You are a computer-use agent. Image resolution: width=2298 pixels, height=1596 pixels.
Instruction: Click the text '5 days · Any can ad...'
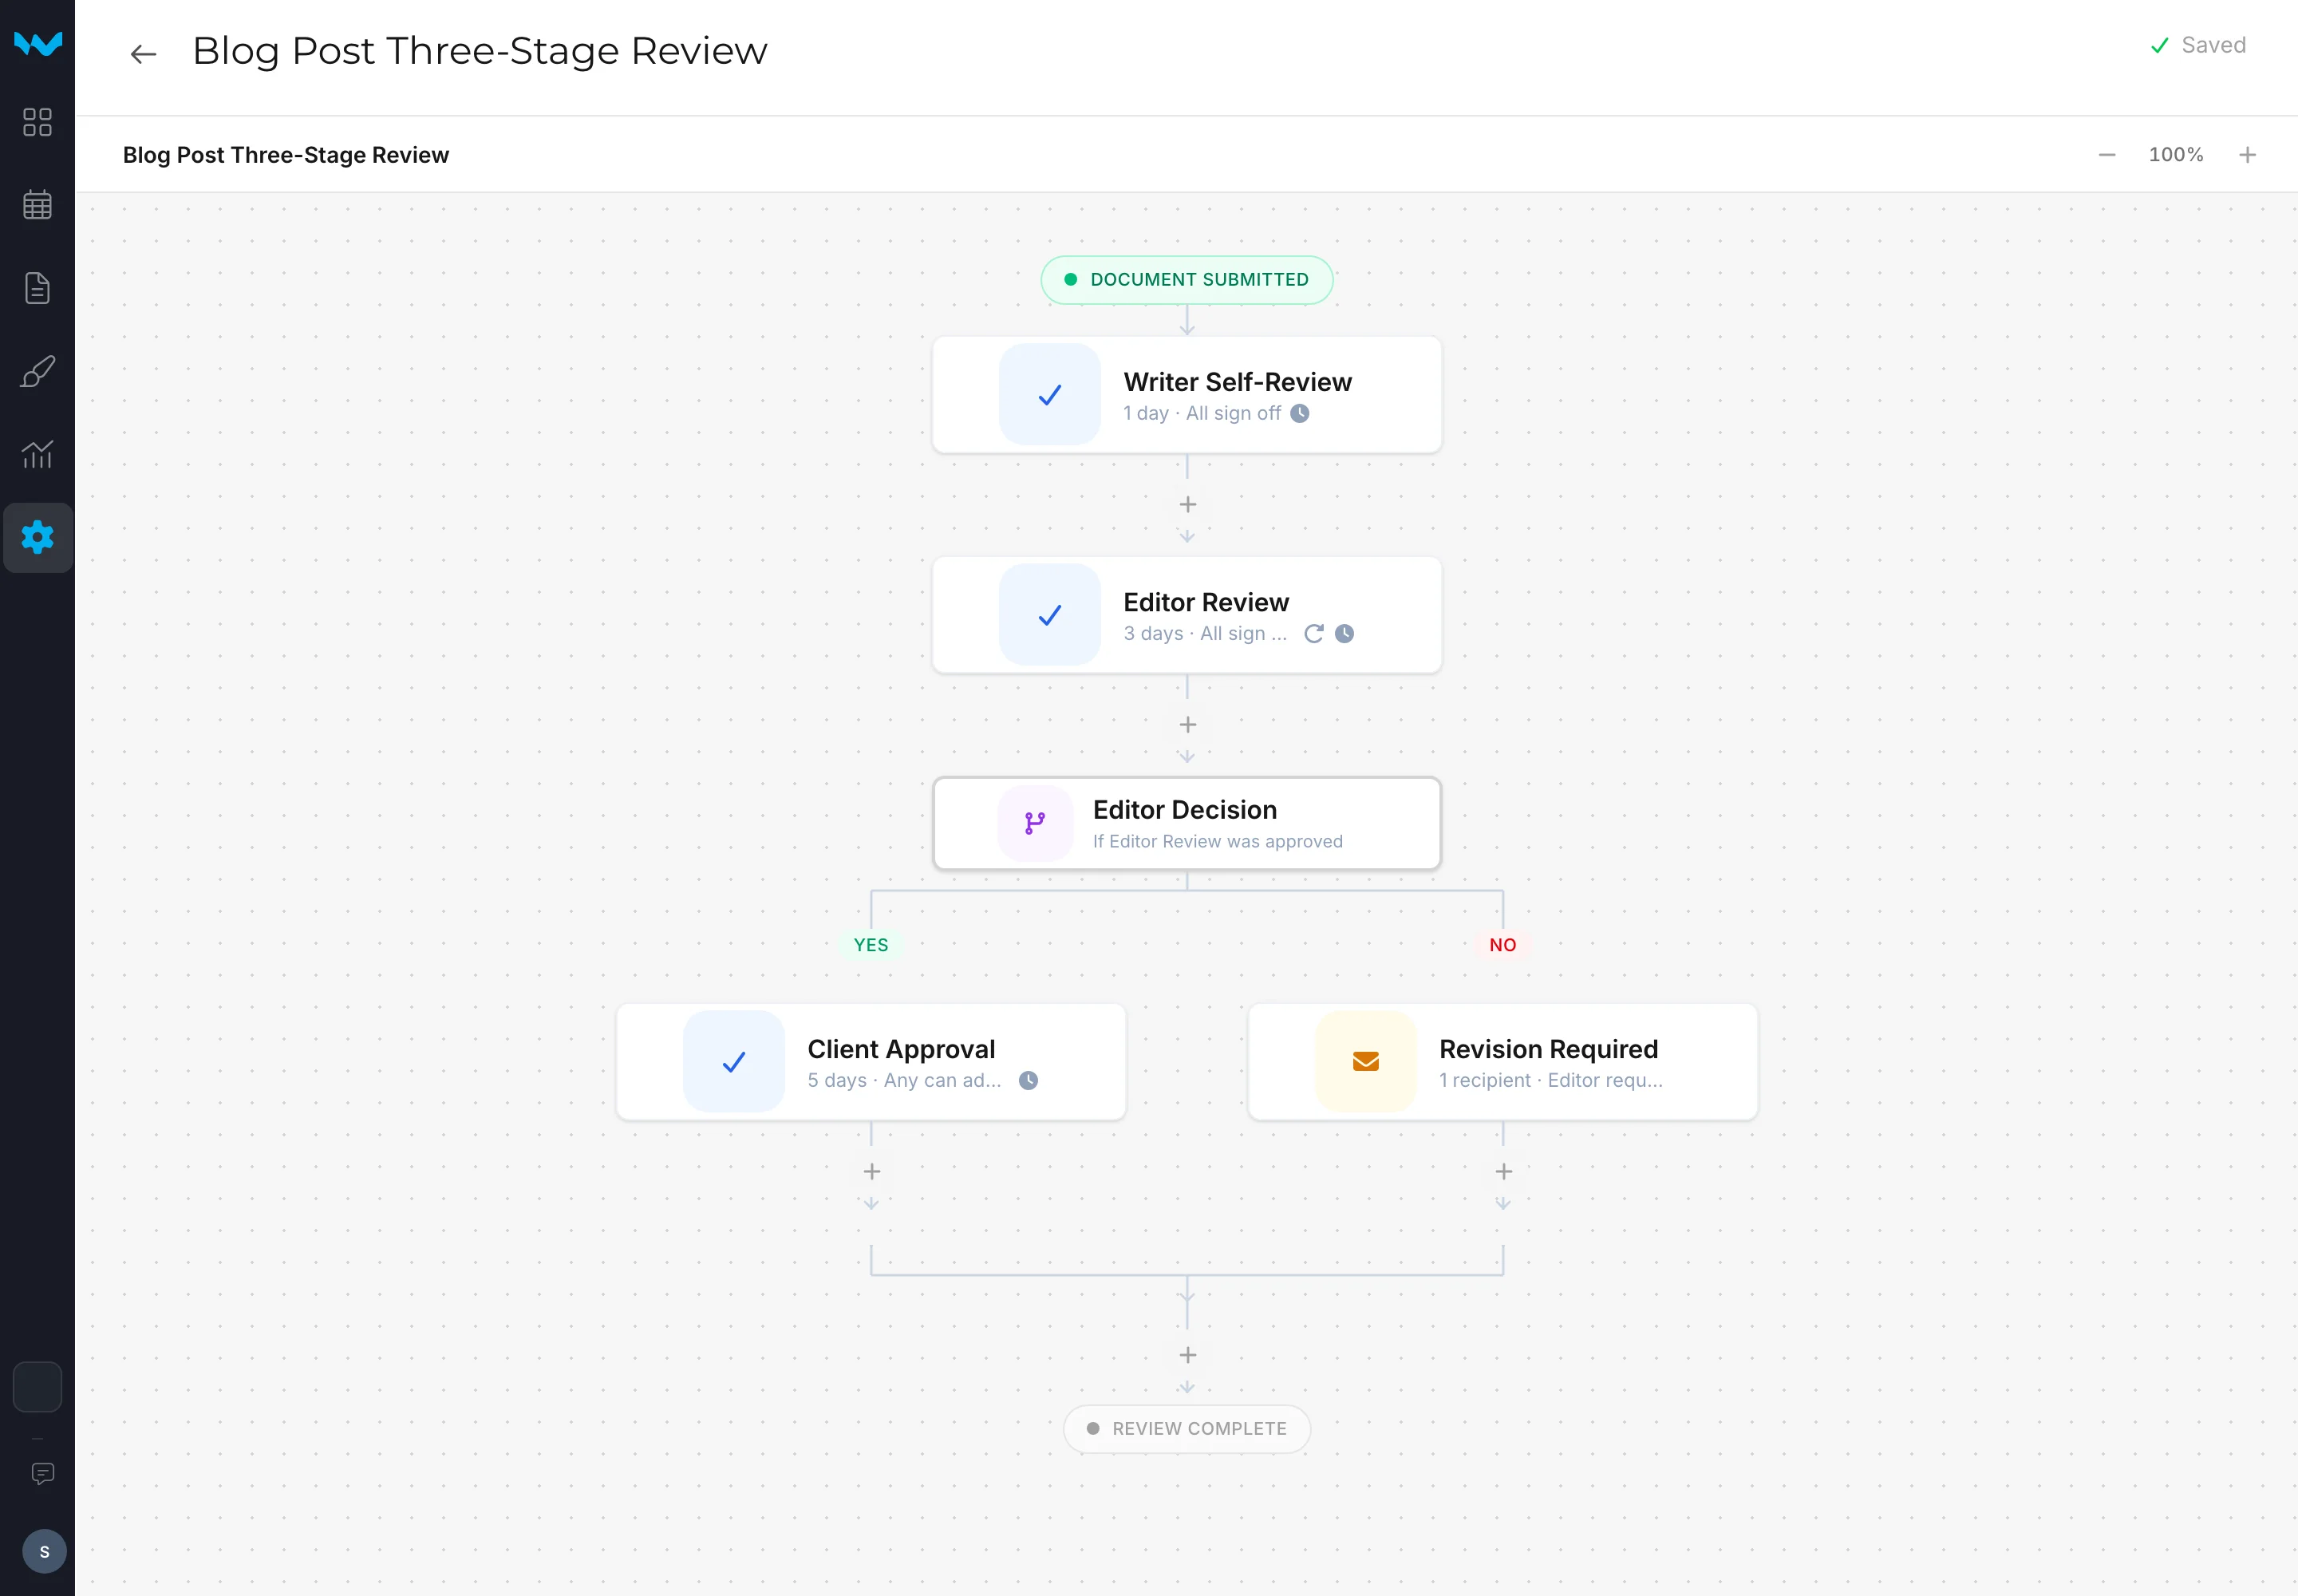pos(904,1080)
